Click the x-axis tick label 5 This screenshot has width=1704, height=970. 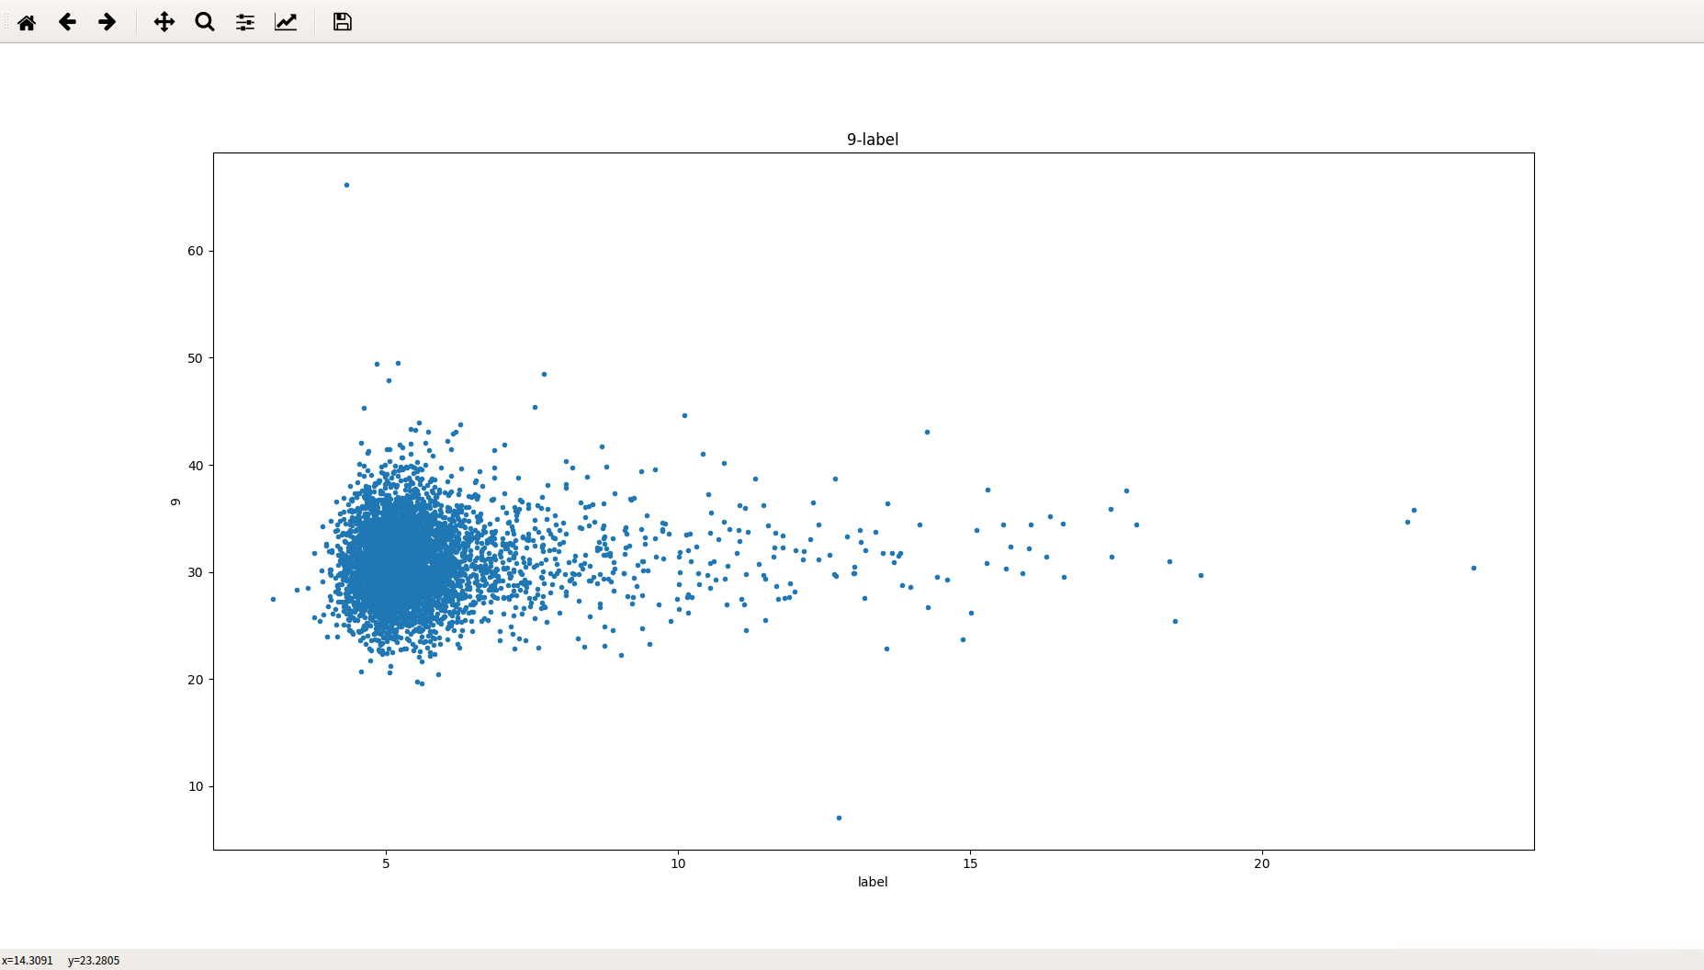tap(386, 863)
